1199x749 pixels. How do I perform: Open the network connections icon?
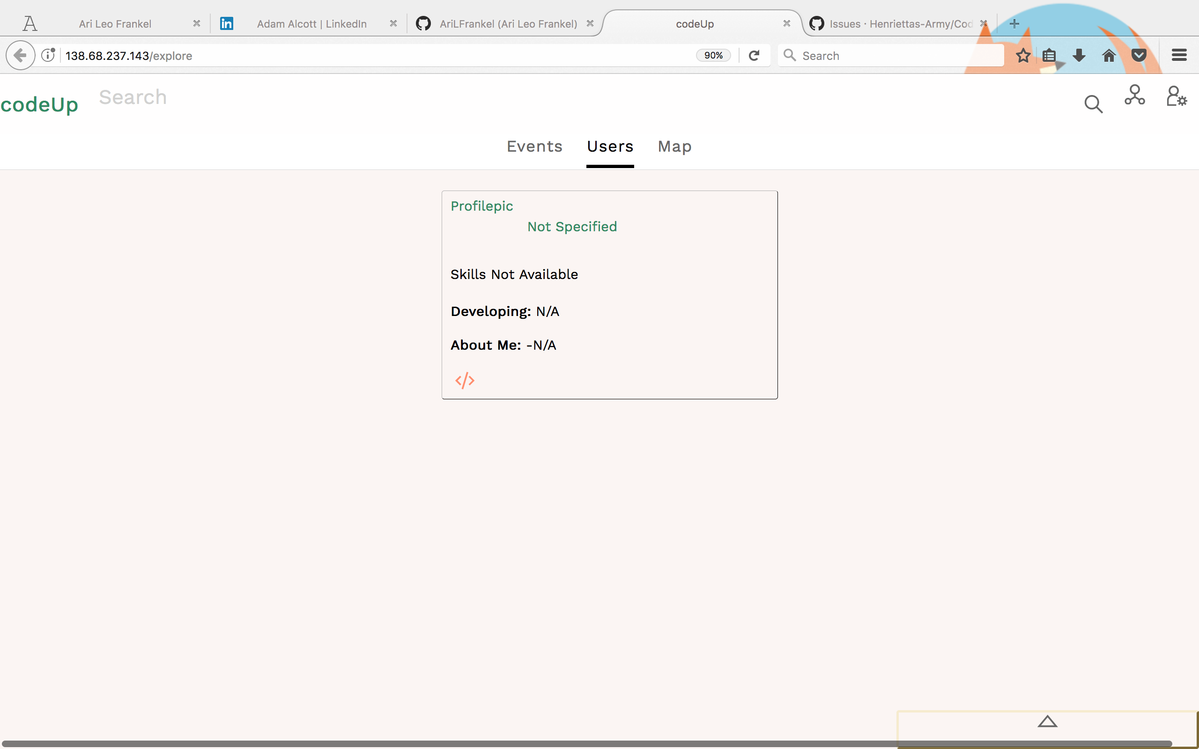tap(1134, 95)
